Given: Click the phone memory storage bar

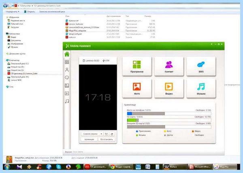Looking at the screenshot, I should point(169,114).
